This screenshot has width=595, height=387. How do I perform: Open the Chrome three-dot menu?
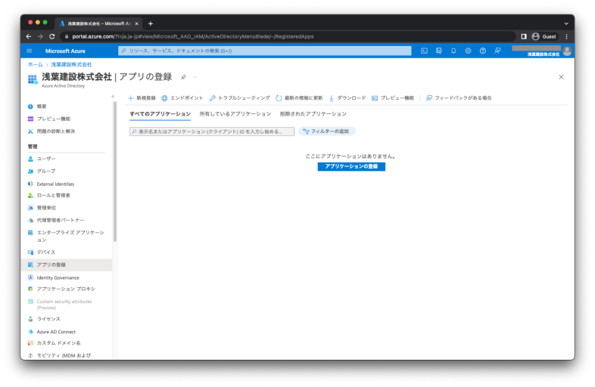coord(566,37)
